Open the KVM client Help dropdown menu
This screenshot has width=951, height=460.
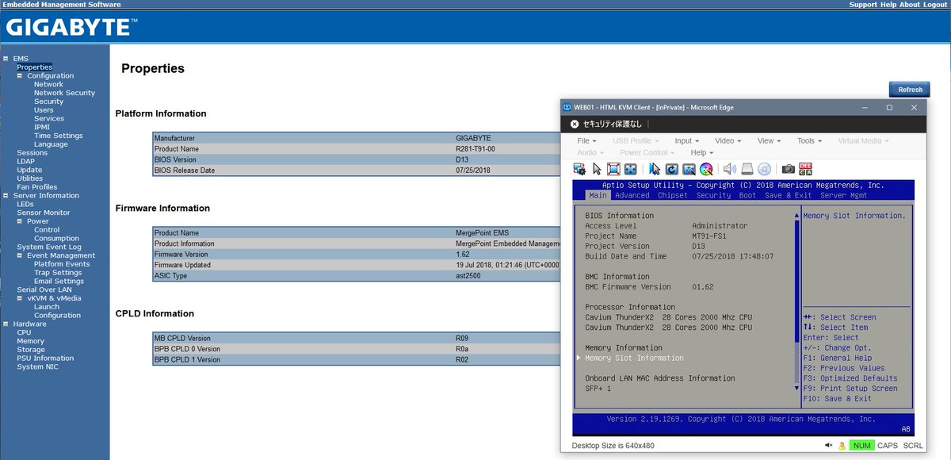(x=701, y=152)
